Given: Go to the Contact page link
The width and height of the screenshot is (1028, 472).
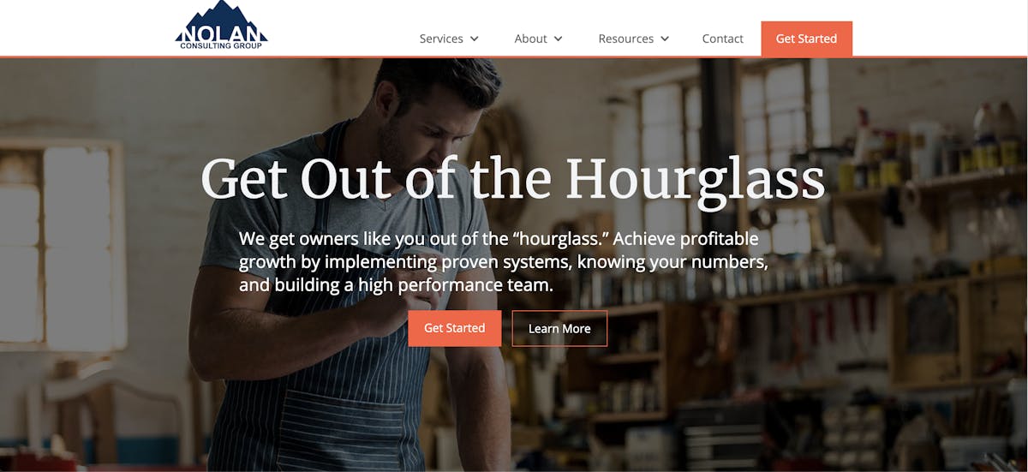Looking at the screenshot, I should 722,39.
